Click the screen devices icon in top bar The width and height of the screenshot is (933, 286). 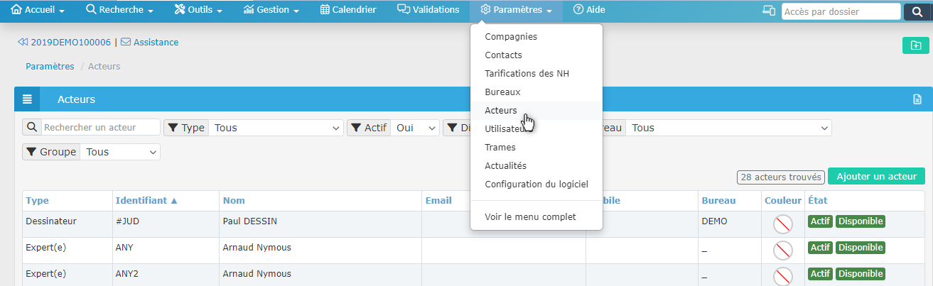point(768,11)
